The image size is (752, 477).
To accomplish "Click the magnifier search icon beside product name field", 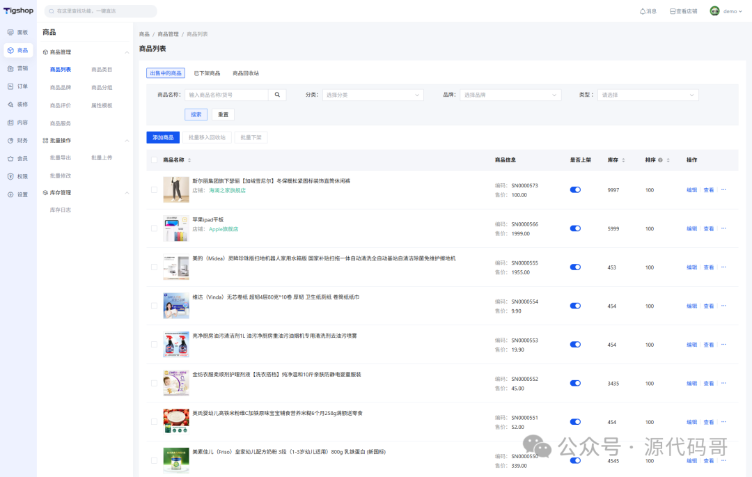I will point(277,95).
